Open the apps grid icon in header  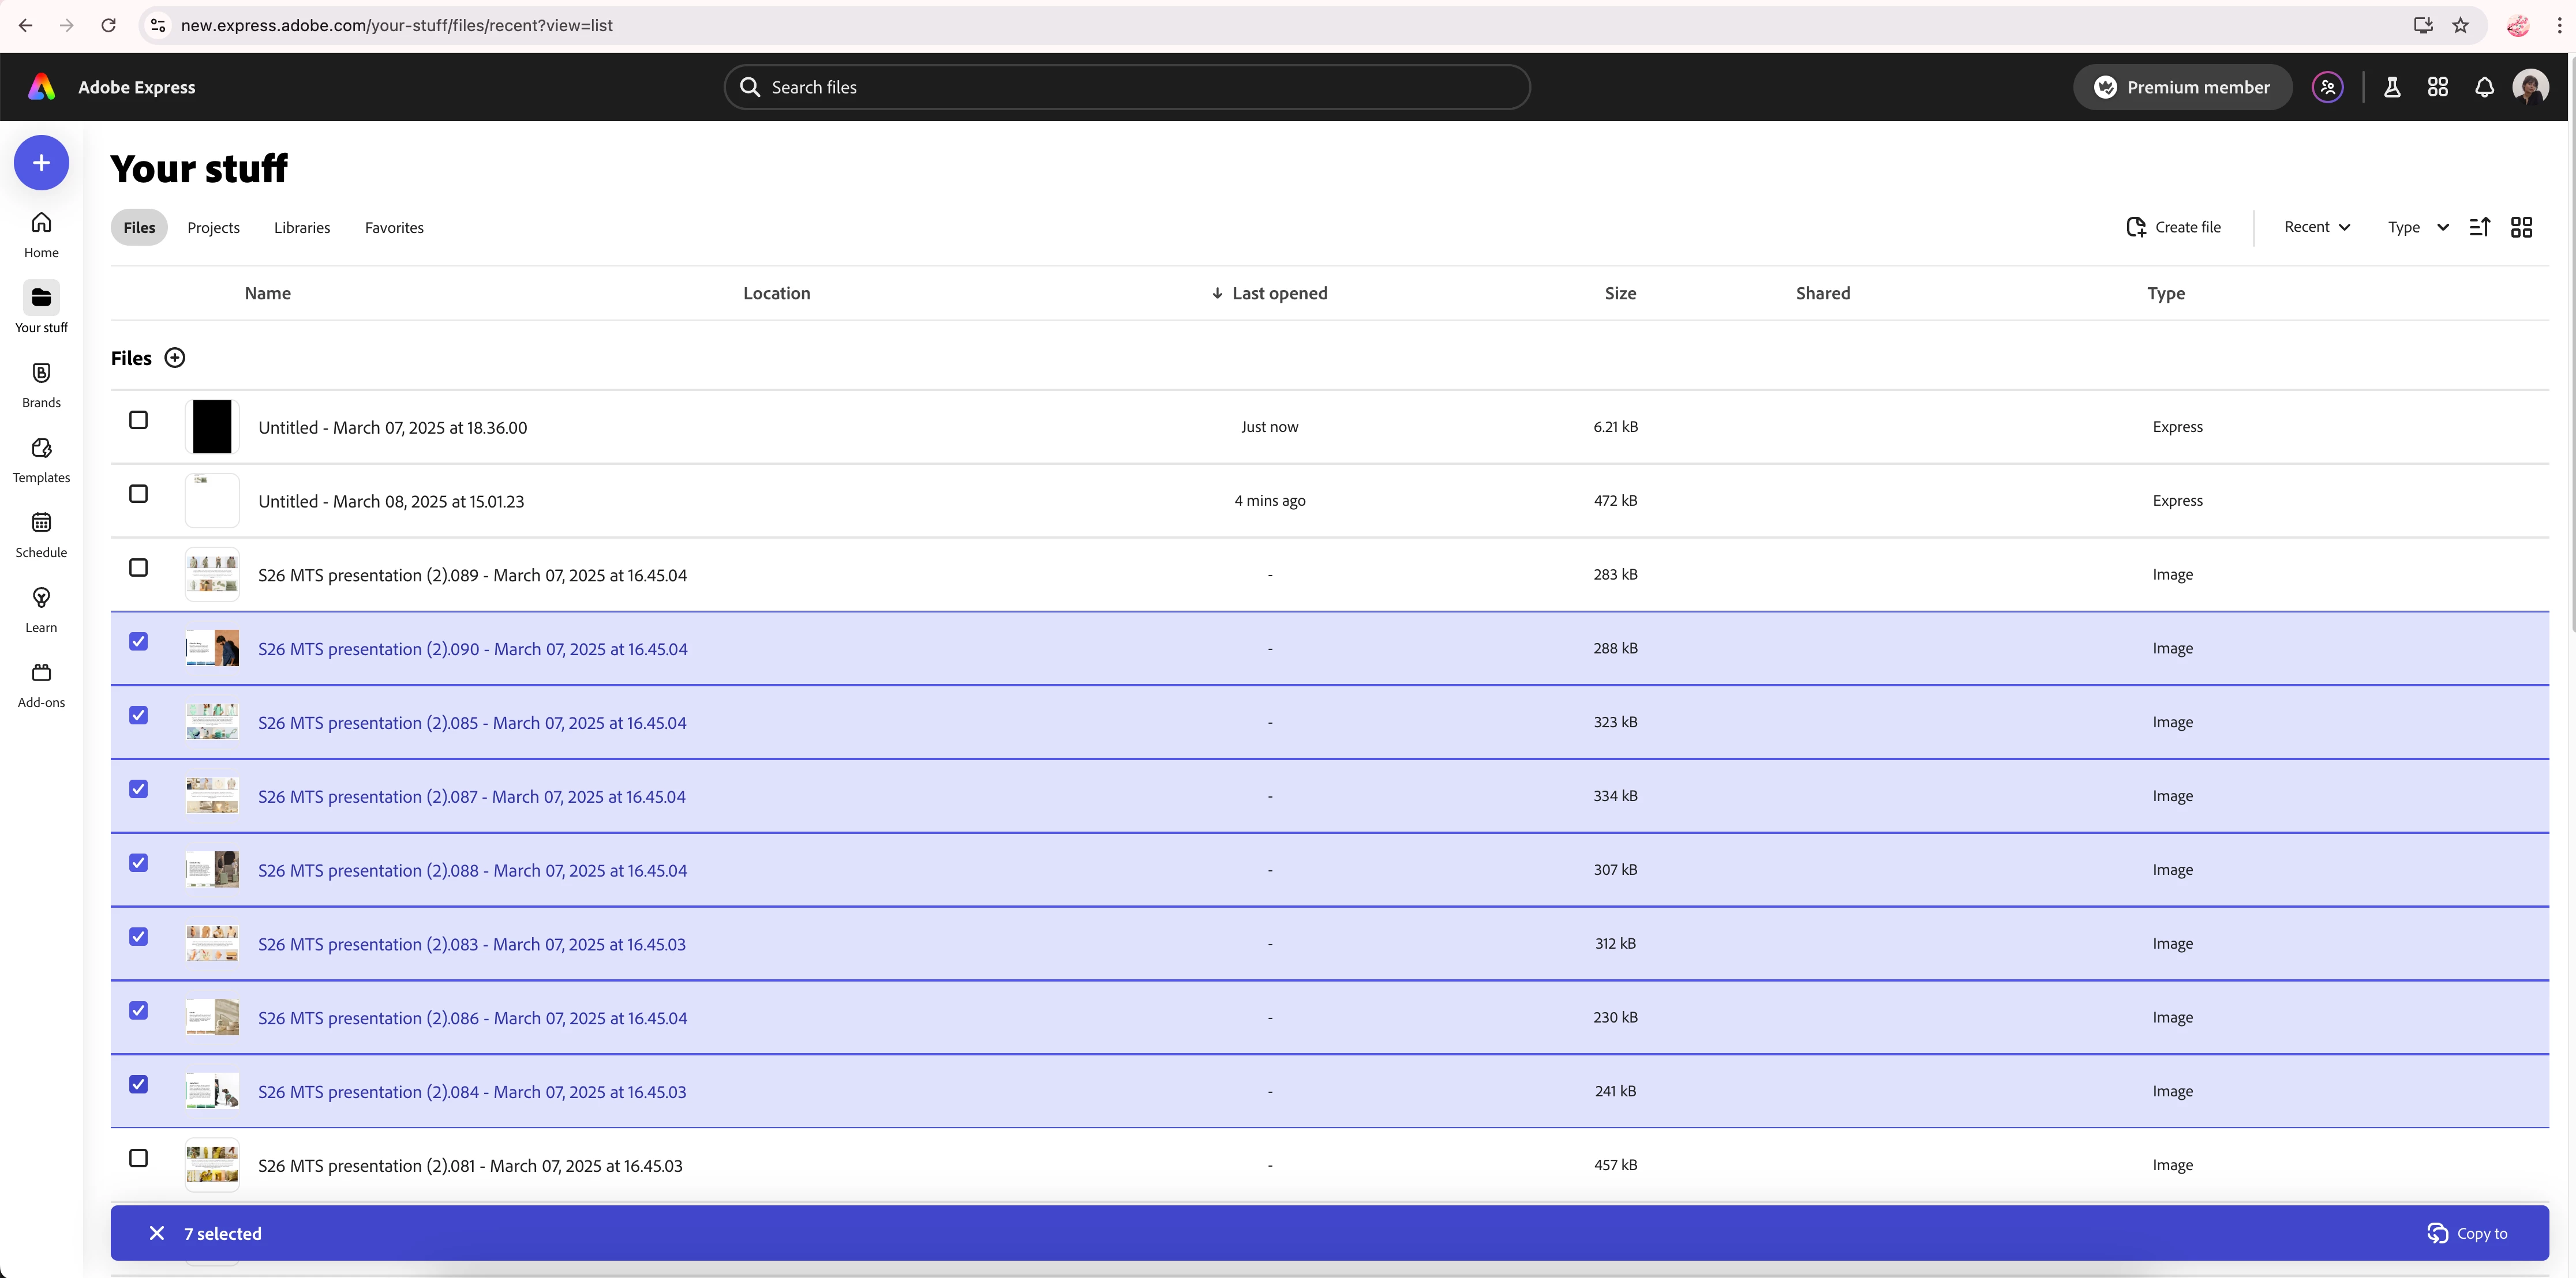tap(2438, 87)
